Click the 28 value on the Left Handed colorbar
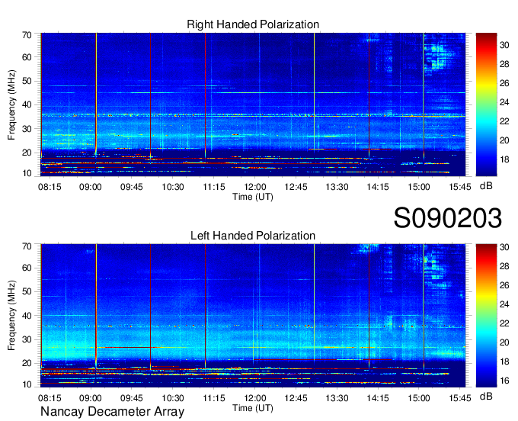The height and width of the screenshot is (421, 518). pyautogui.click(x=504, y=266)
